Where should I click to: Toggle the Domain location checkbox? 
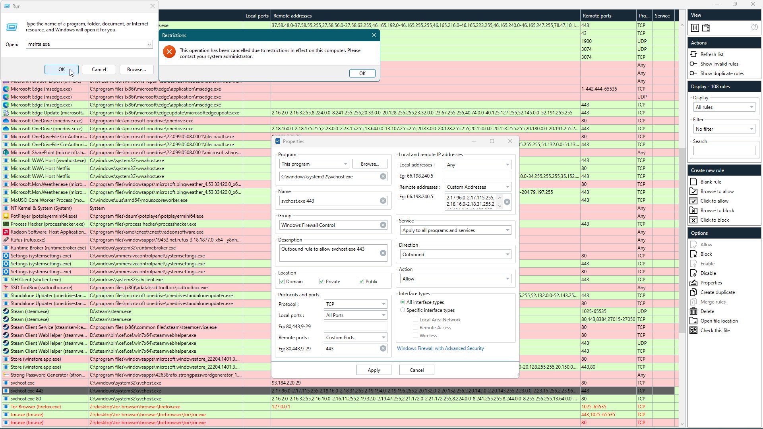pos(282,281)
